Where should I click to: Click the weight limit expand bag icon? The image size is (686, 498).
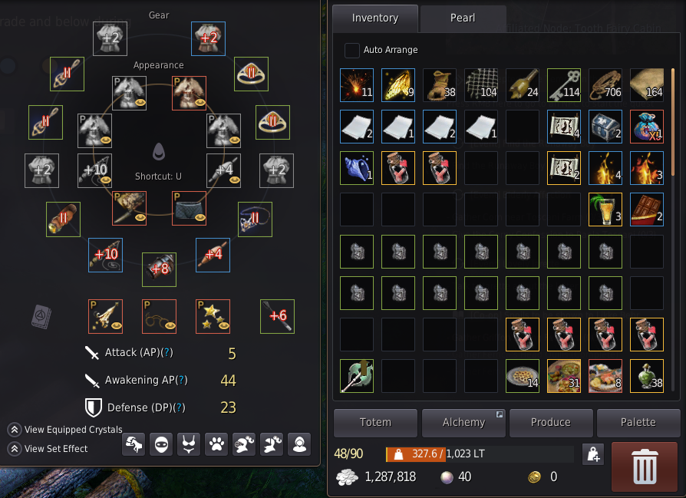(593, 454)
